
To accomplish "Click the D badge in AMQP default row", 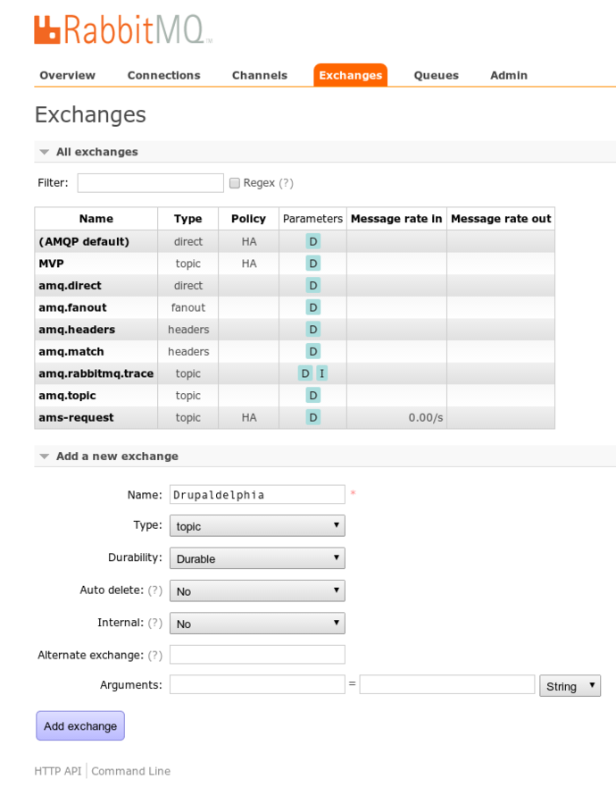I will [x=312, y=241].
